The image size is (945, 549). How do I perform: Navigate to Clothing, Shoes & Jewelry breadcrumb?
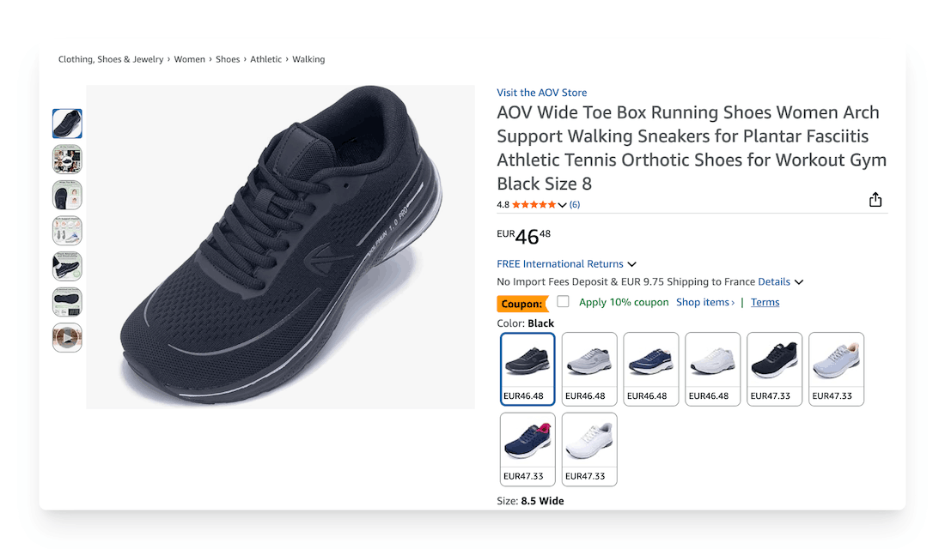click(110, 58)
